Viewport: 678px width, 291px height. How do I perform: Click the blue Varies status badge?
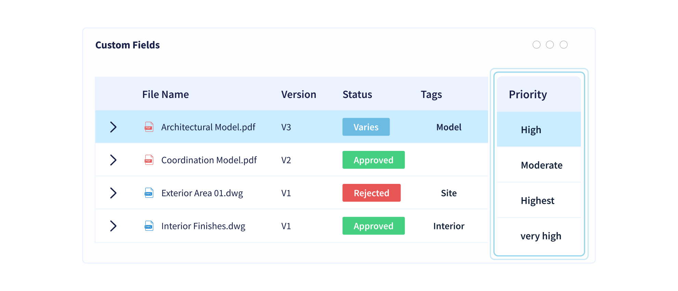(x=366, y=127)
